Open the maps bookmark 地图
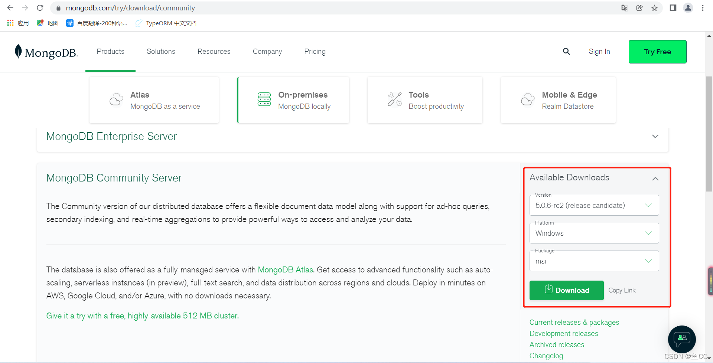The height and width of the screenshot is (363, 713). point(48,23)
